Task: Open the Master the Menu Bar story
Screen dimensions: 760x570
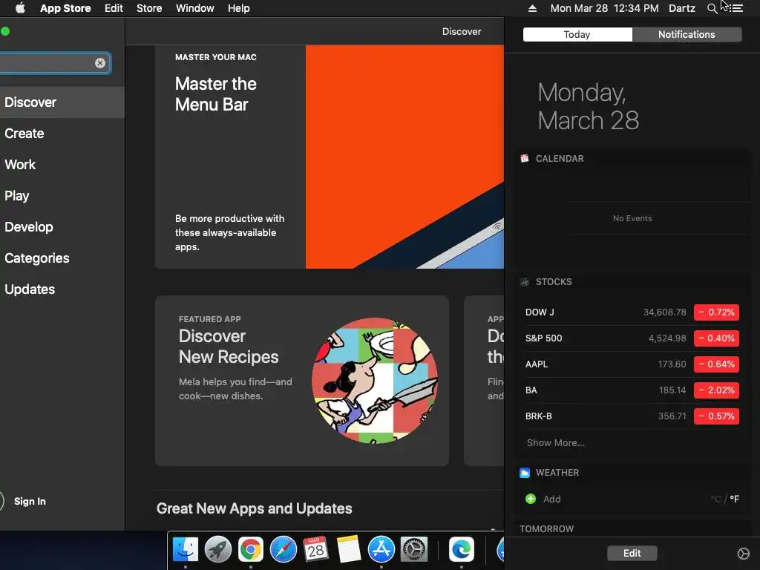Action: 330,157
